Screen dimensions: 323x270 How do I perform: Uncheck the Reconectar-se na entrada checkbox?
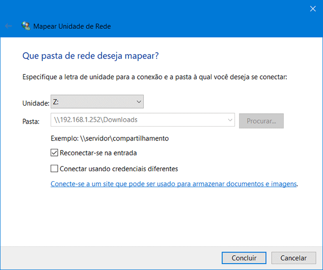54,153
